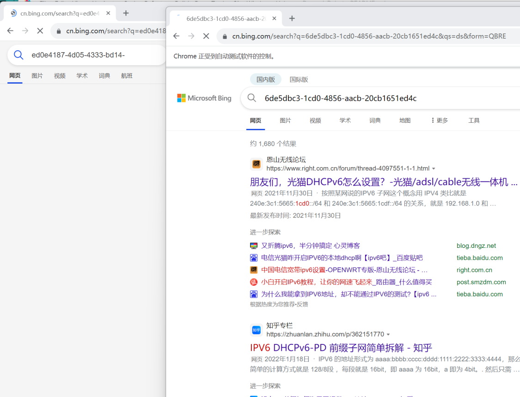Switch to 国际版 Bing version
The width and height of the screenshot is (520, 397).
point(299,79)
